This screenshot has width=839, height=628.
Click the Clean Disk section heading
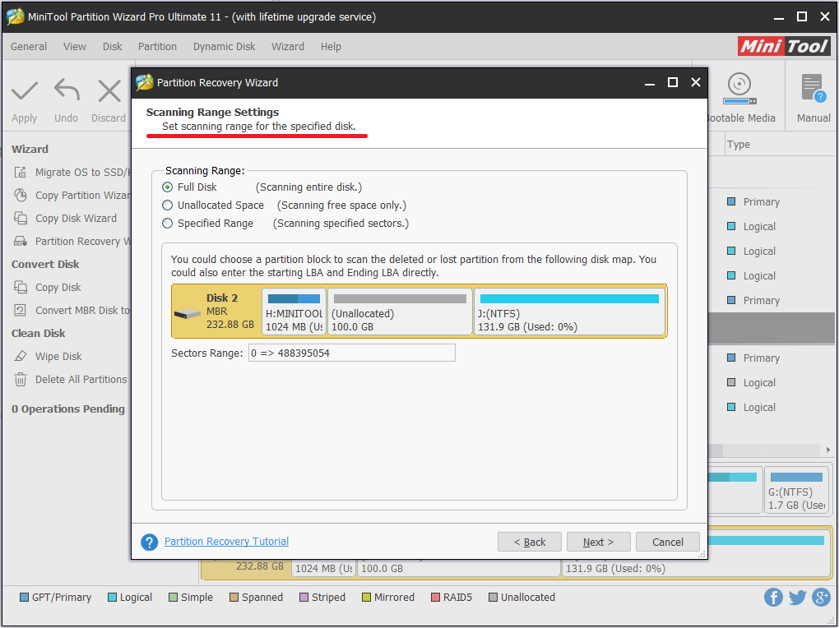click(39, 333)
